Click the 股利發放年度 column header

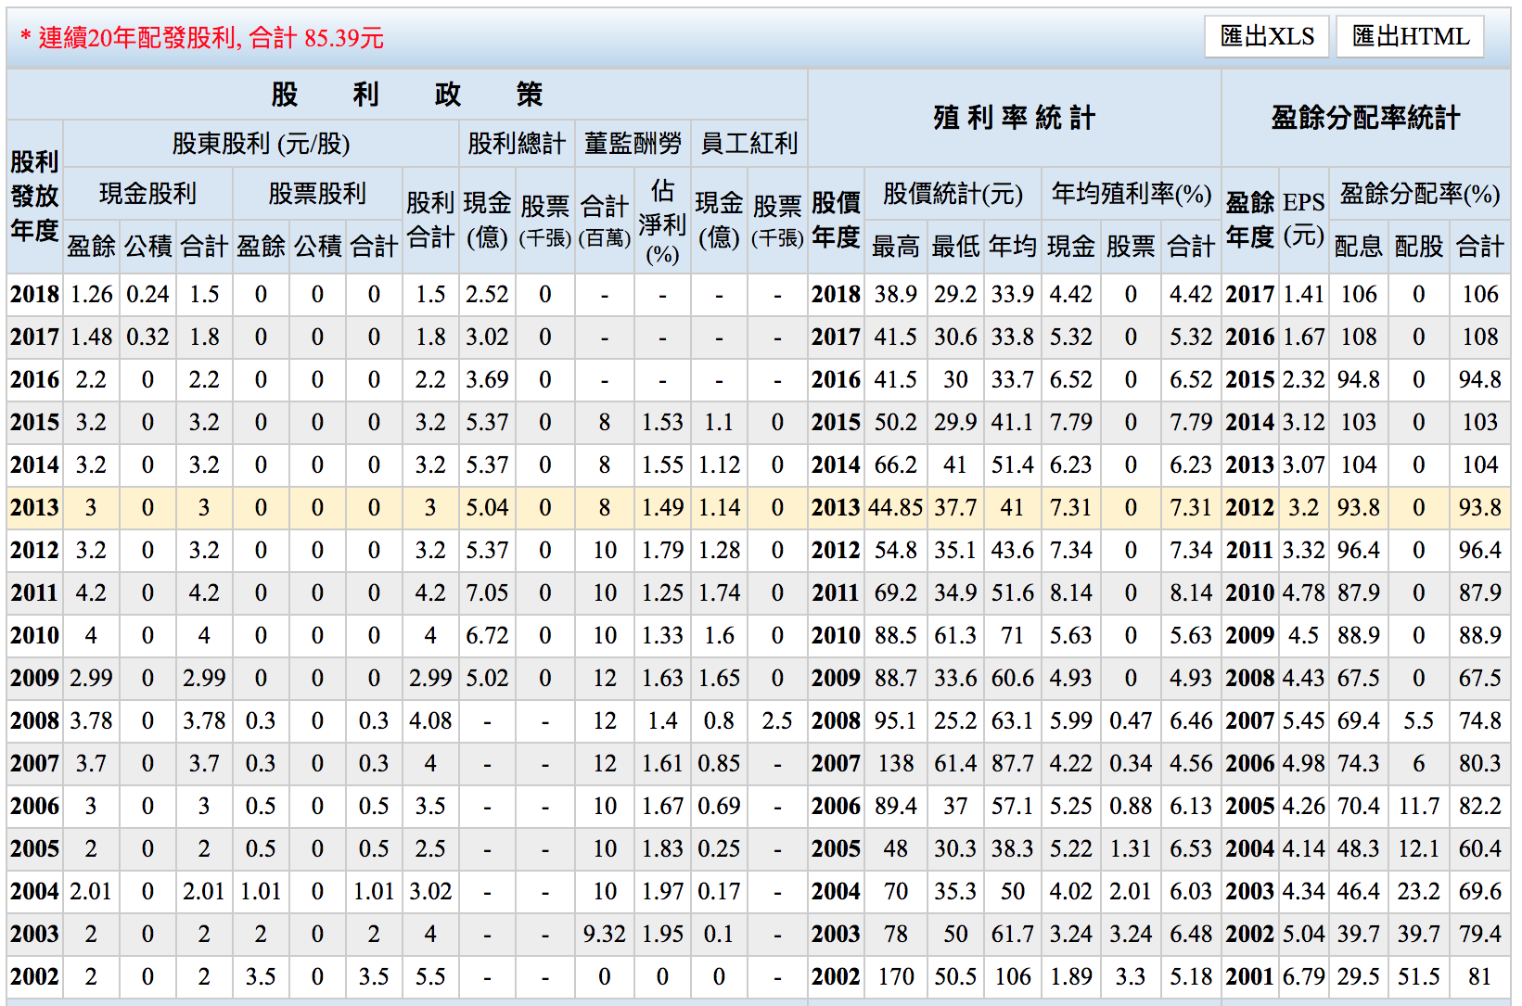coord(34,196)
